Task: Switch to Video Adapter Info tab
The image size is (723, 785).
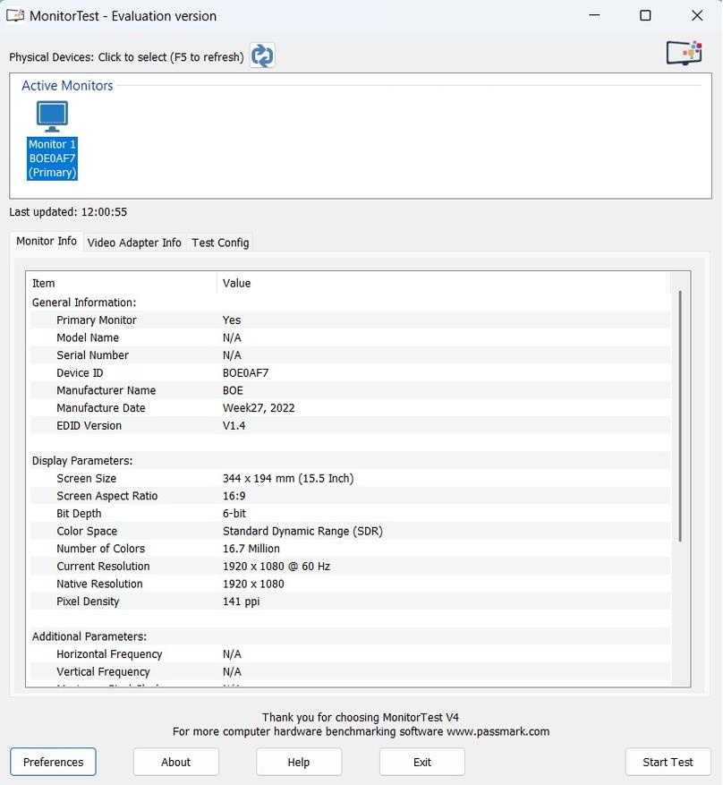Action: (134, 243)
